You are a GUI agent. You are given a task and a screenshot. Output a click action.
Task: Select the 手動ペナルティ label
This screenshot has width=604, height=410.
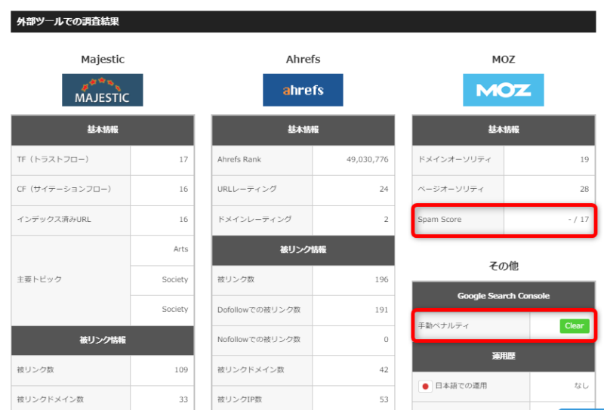(443, 326)
